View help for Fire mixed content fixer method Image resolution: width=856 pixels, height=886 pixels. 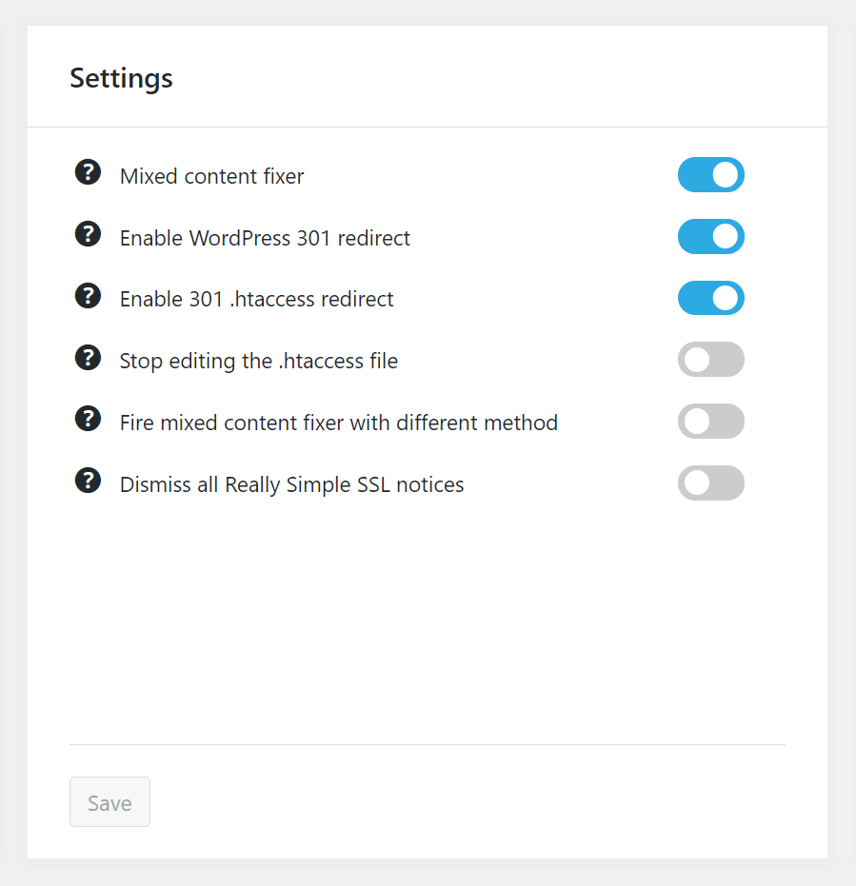[x=89, y=419]
